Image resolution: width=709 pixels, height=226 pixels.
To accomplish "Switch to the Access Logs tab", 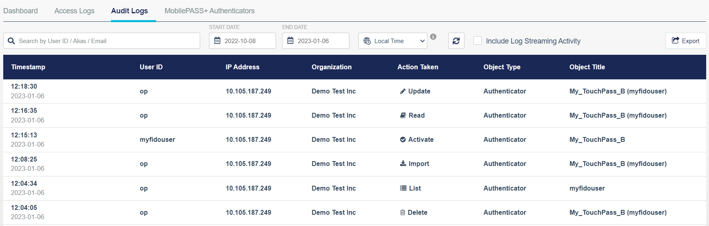I will coord(74,11).
